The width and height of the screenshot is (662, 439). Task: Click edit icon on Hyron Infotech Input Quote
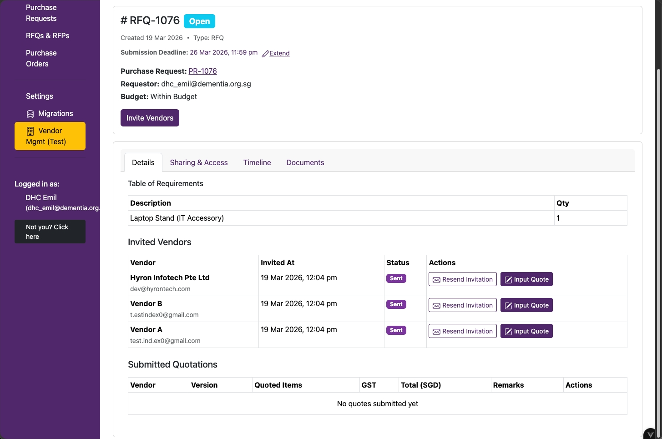click(508, 280)
